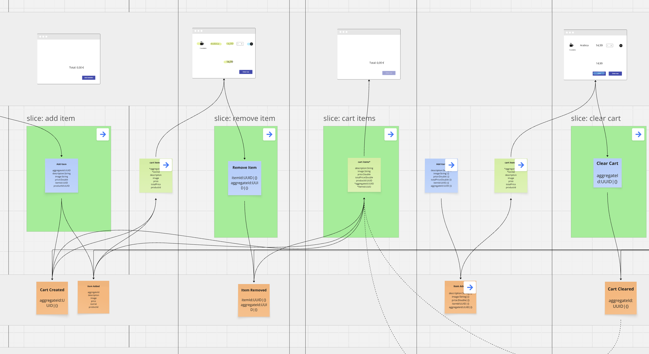Click the arrow icon on the clear cart slice
Viewport: 649px width, 354px height.
tap(638, 134)
